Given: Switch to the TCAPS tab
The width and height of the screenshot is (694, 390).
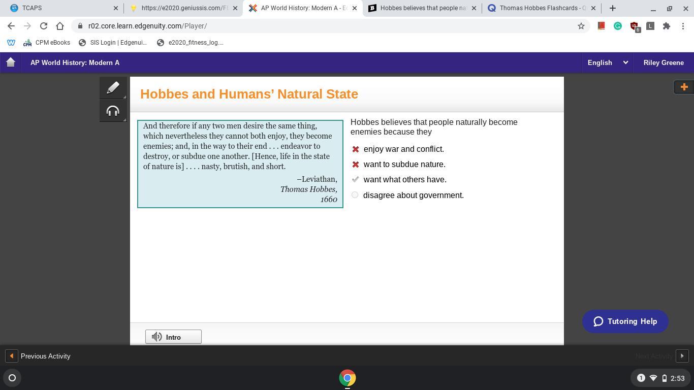Looking at the screenshot, I should click(x=62, y=8).
